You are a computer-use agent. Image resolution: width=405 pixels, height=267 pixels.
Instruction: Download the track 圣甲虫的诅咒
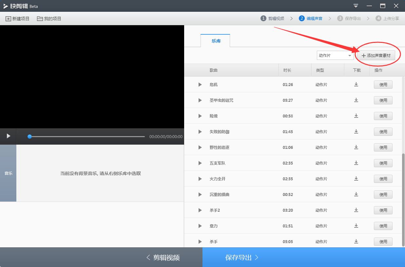[x=356, y=100]
